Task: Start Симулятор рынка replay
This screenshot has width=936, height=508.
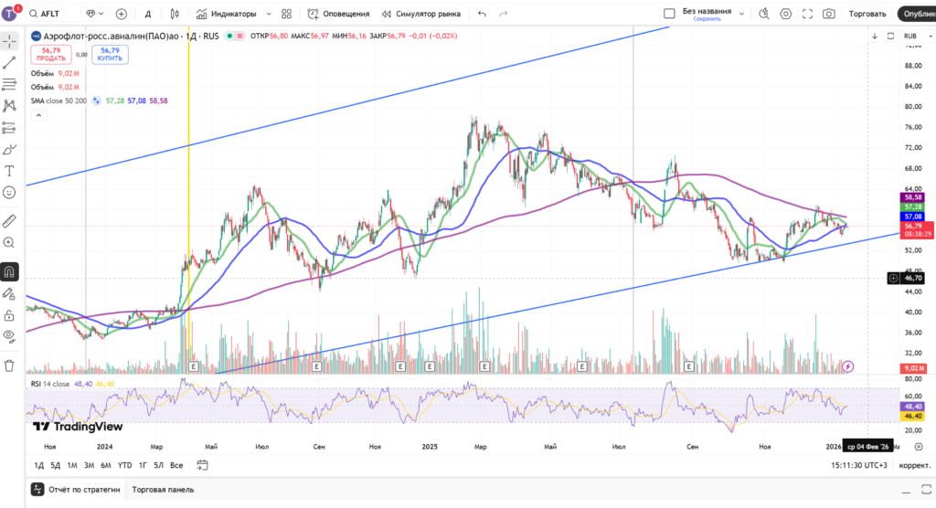Action: (x=421, y=14)
